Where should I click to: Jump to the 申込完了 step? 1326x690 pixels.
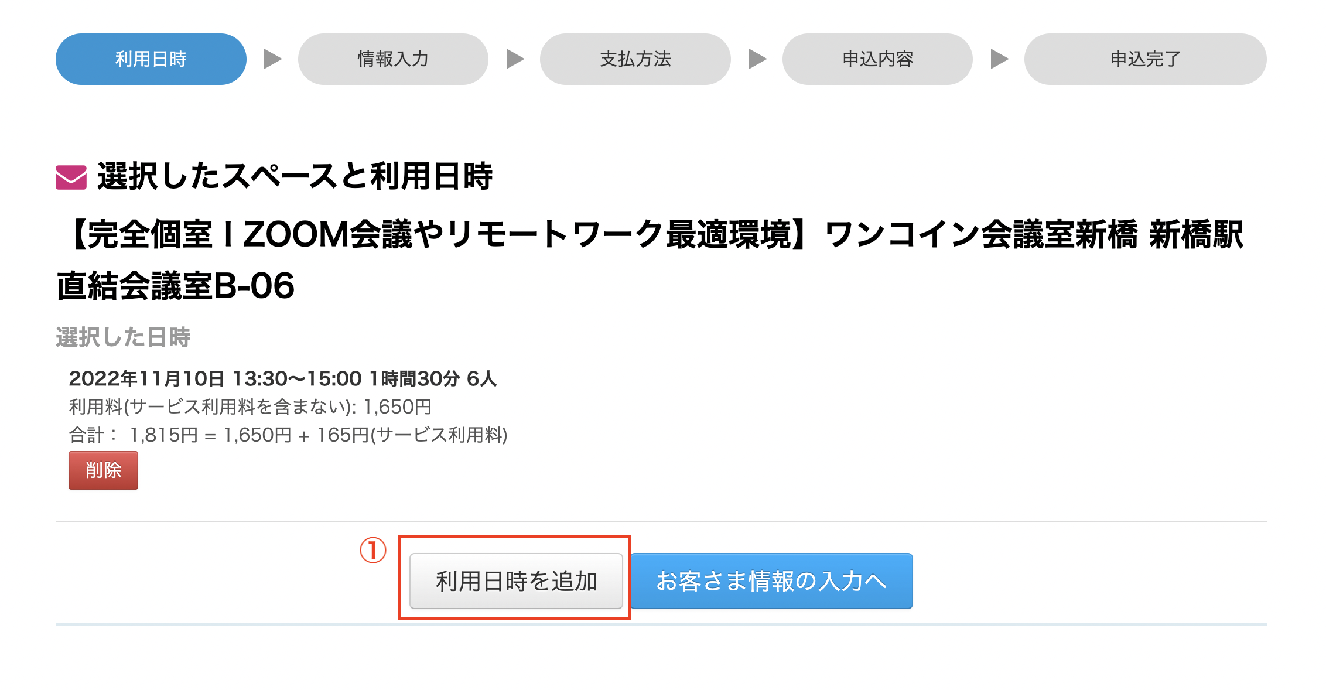(x=1145, y=59)
